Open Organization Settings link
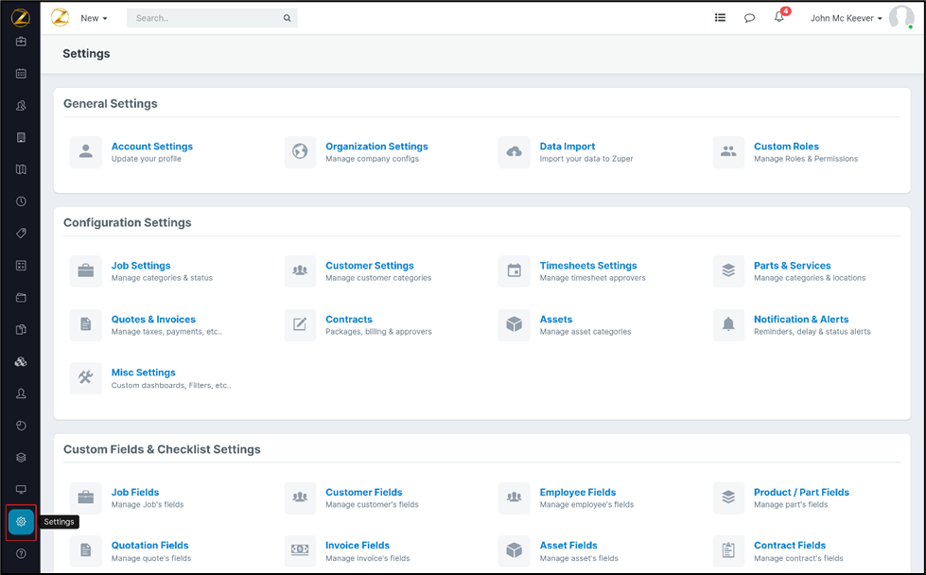This screenshot has width=926, height=575. pos(376,147)
